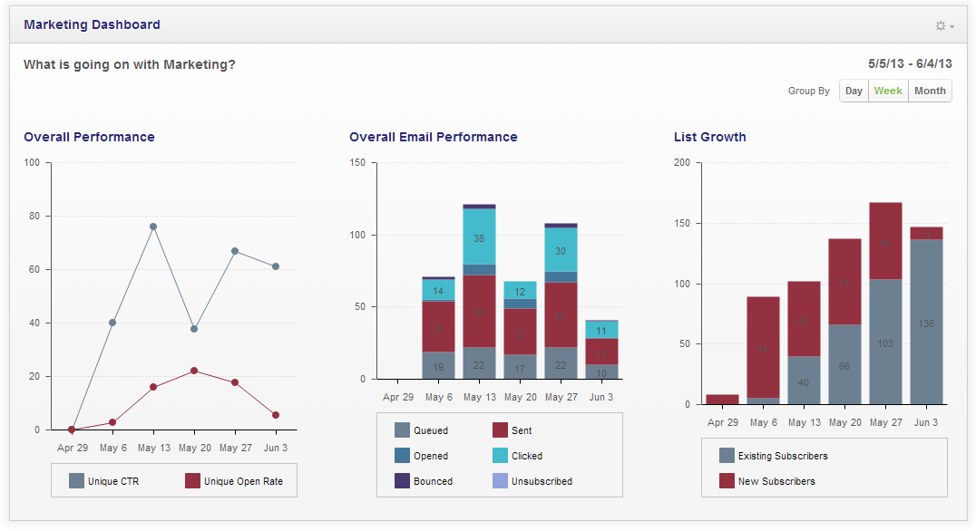Viewport: 976px width, 531px height.
Task: Click the Clicked legend color box
Action: click(500, 455)
